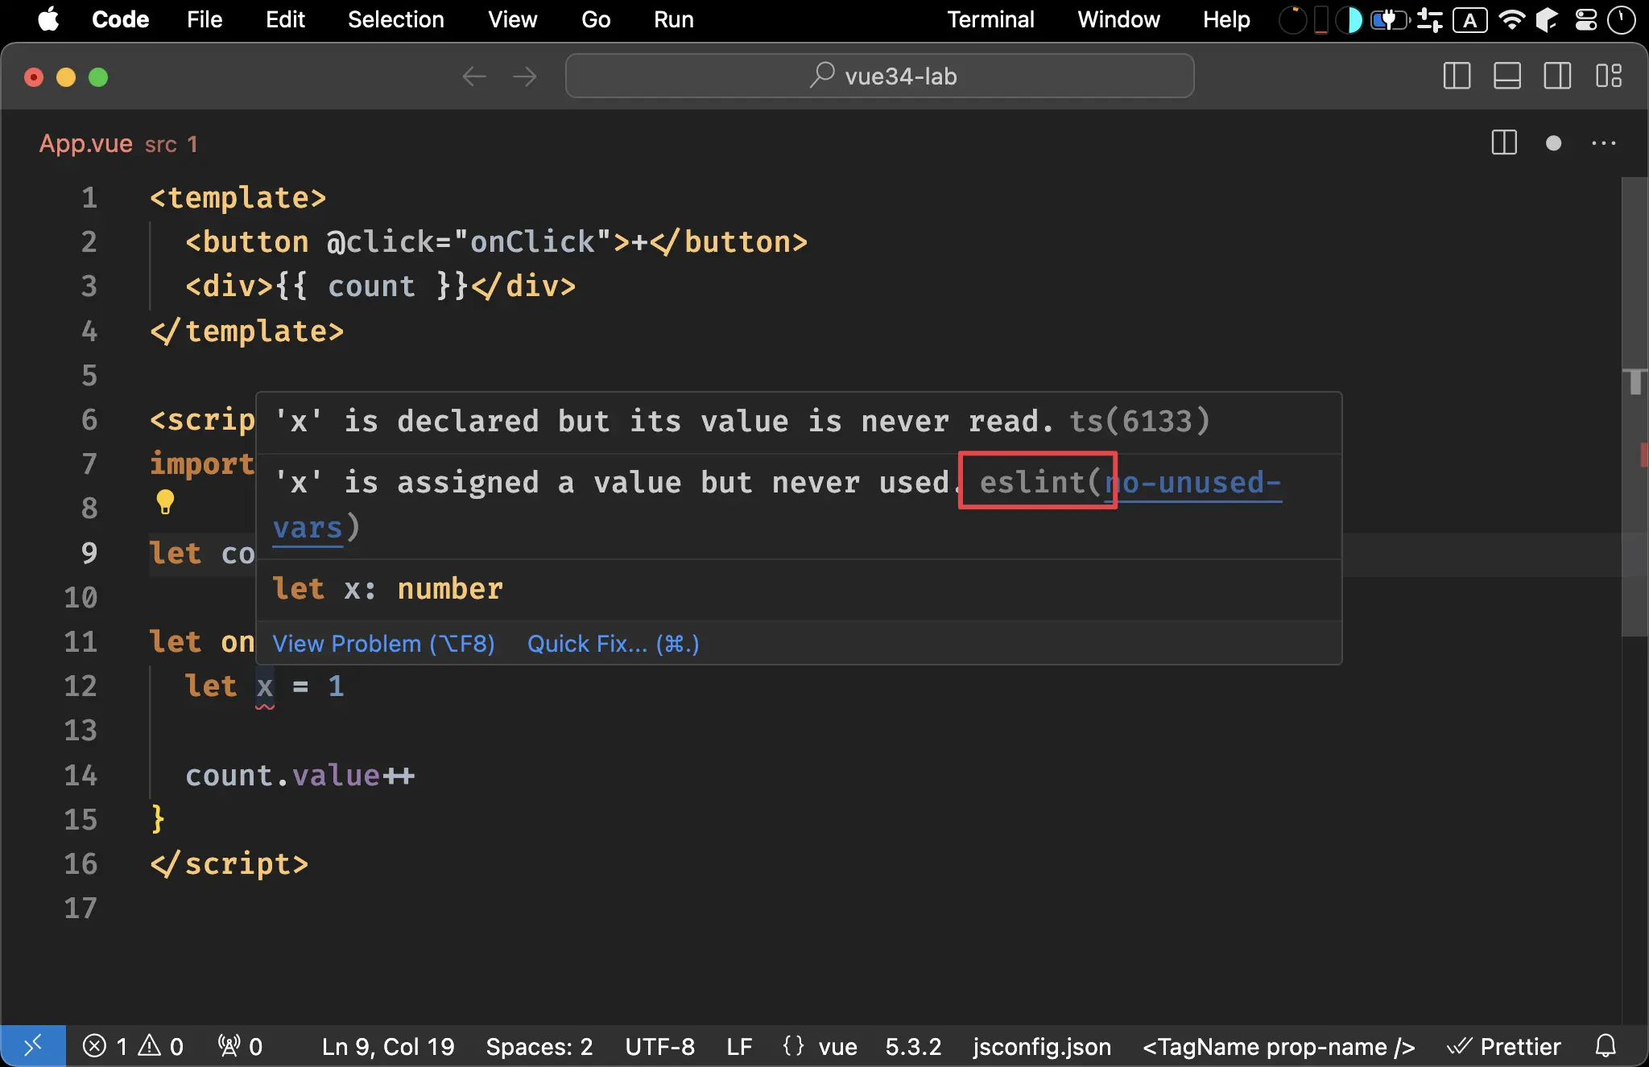Screen dimensions: 1649x1067
Task: Click the Wi-Fi menu bar icon
Action: pos(1513,19)
